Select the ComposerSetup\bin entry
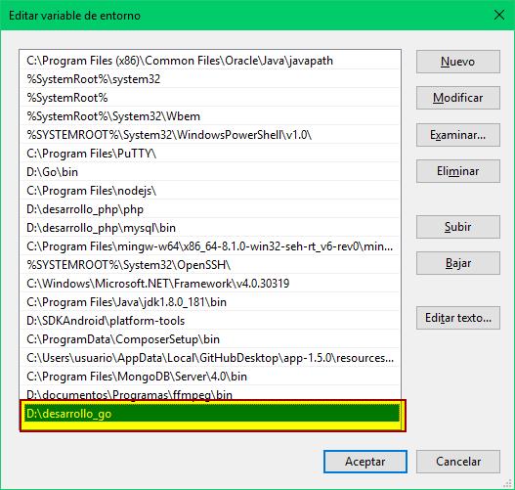This screenshot has height=490, width=515. click(x=210, y=339)
